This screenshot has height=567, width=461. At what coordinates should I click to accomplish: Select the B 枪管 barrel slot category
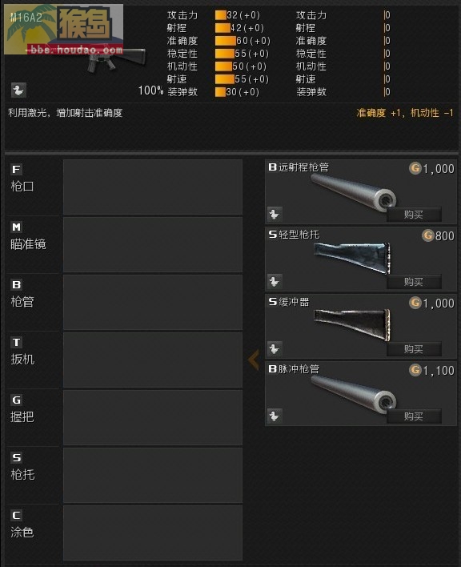(x=32, y=302)
